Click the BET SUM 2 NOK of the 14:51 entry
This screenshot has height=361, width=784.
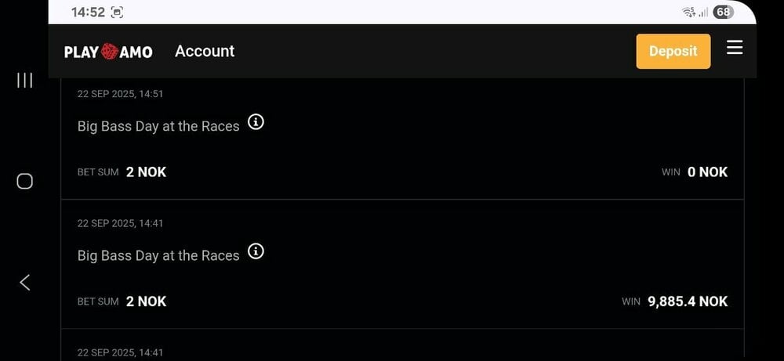pos(122,171)
